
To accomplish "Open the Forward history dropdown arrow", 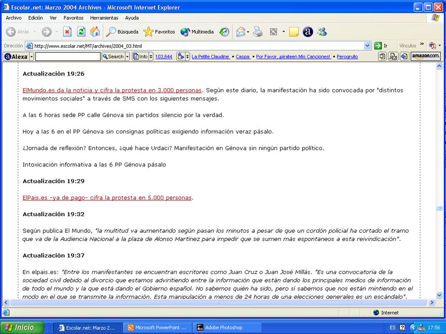I will coord(57,32).
